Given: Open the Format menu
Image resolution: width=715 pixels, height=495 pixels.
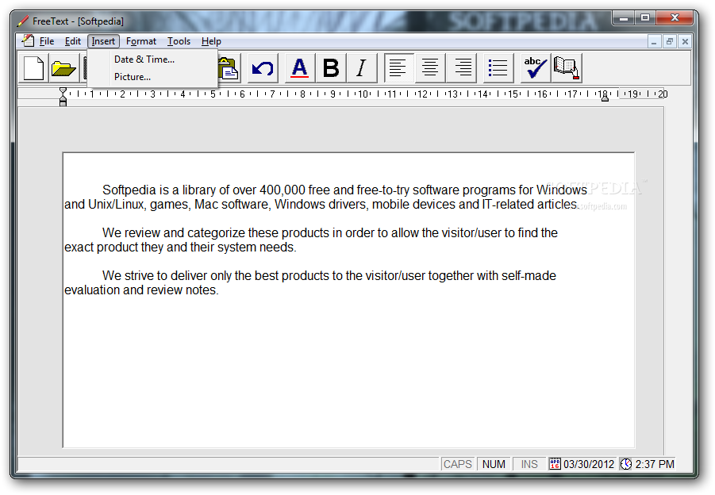Looking at the screenshot, I should coord(141,41).
